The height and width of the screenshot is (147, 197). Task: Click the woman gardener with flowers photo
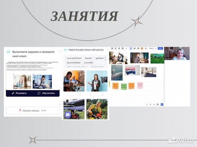click(97, 109)
